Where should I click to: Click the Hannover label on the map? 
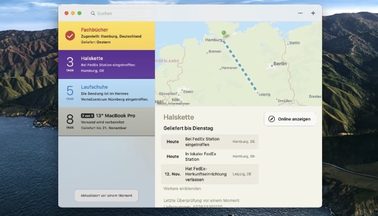tap(229, 68)
